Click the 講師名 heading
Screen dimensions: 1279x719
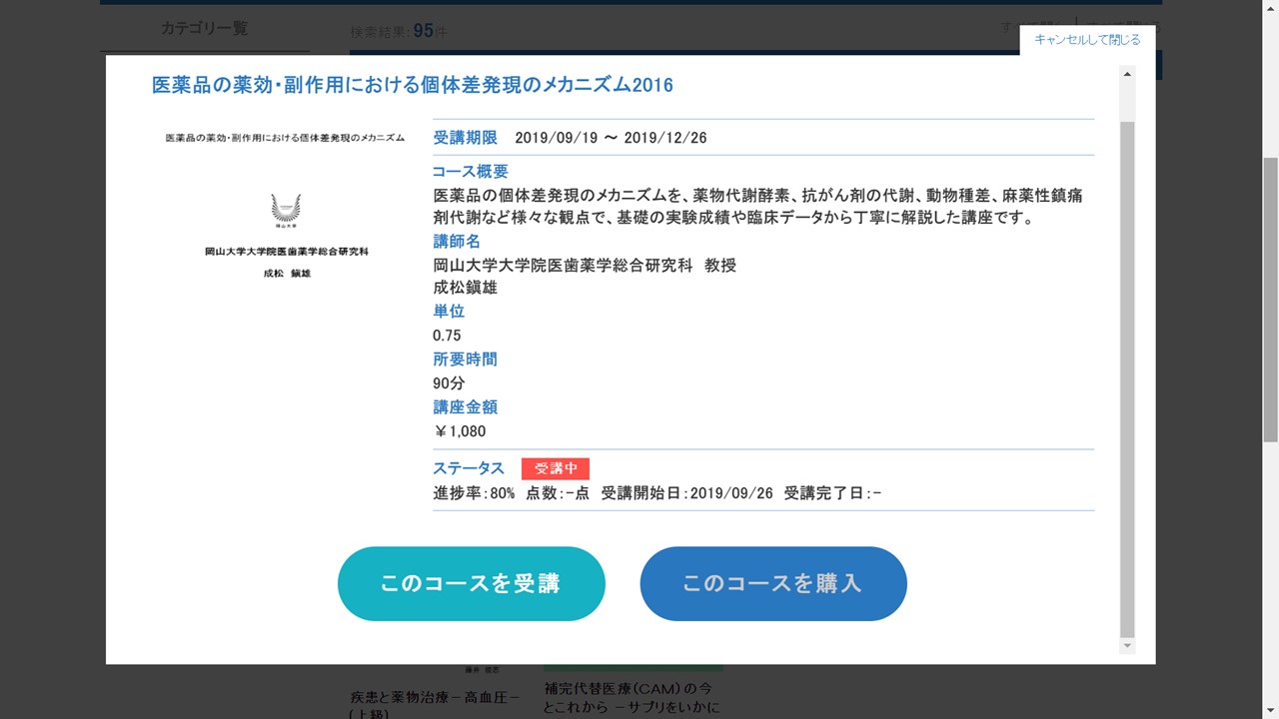(457, 242)
